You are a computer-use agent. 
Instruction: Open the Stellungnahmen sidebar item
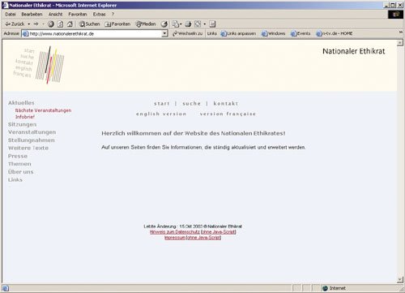coord(32,140)
